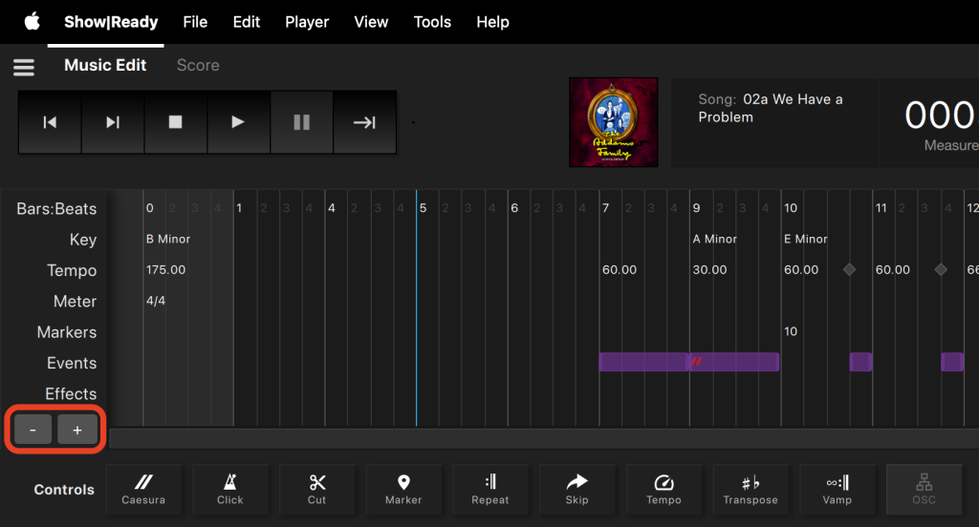
Task: Select the Repeat control icon
Action: coord(489,489)
